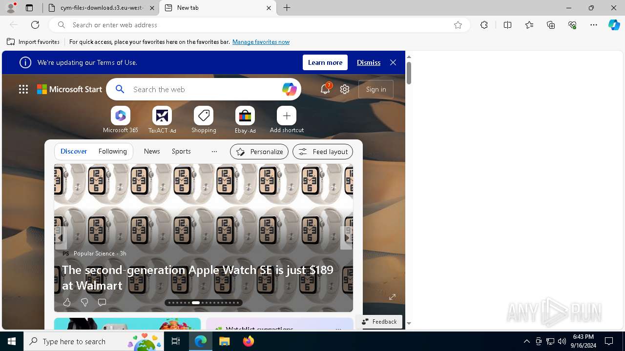Image resolution: width=625 pixels, height=351 pixels.
Task: Click the Windows Start button
Action: pyautogui.click(x=12, y=341)
